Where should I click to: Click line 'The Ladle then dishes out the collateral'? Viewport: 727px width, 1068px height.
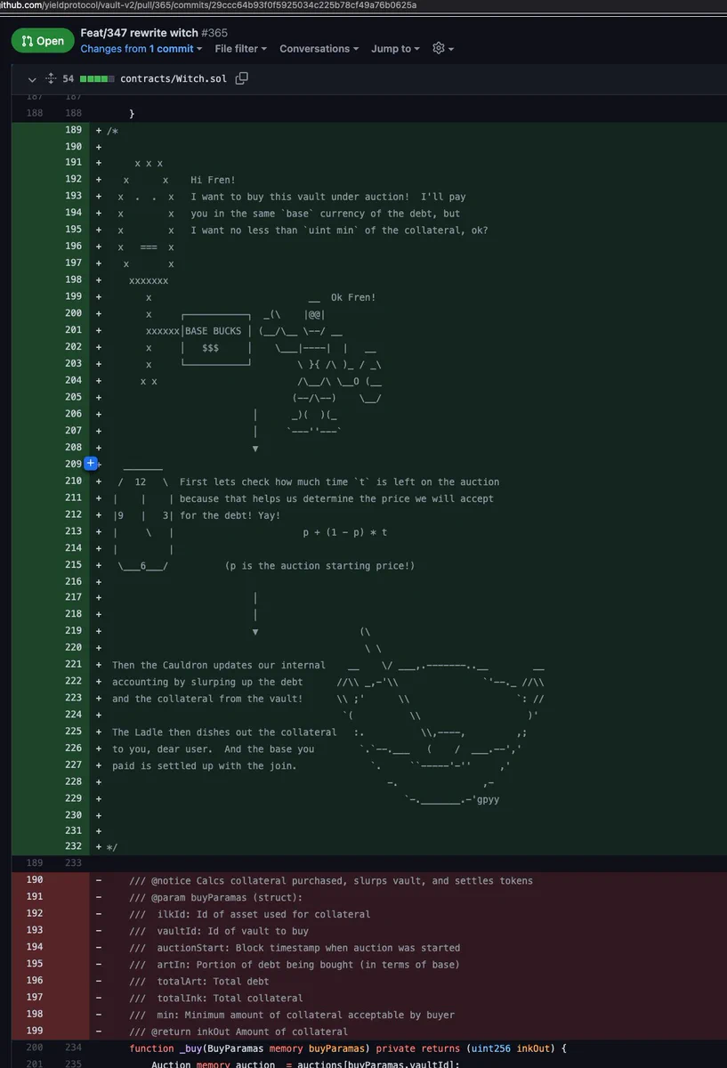pyautogui.click(x=224, y=732)
